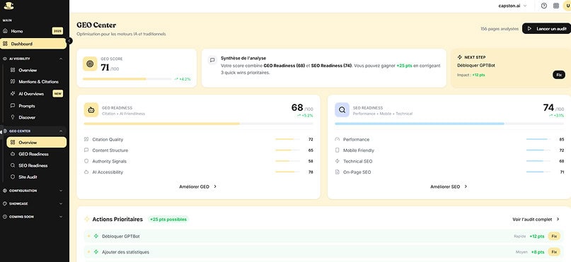Click the Next Step lightning icon
Screen dimensions: 571x262
tap(460, 57)
